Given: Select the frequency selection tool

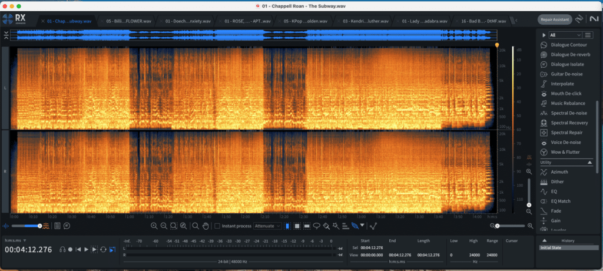Looking at the screenshot, I should [307, 226].
